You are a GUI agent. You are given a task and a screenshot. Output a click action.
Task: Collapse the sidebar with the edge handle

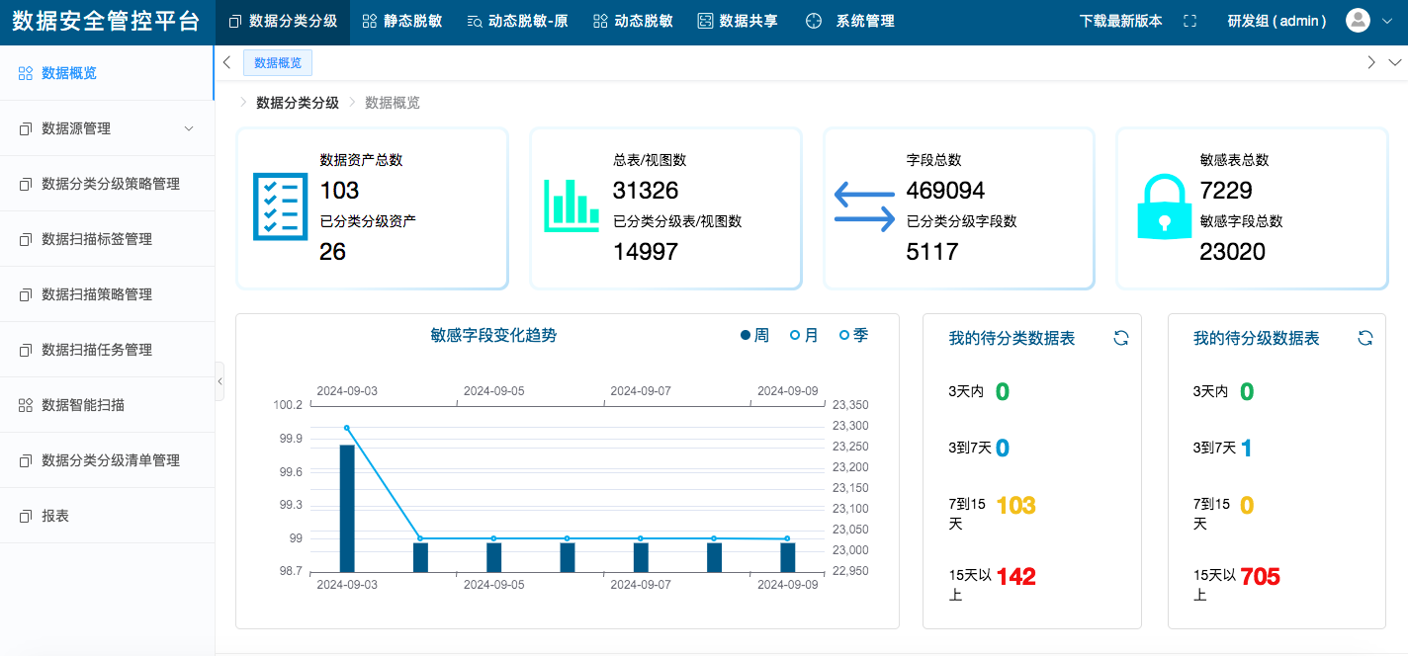(x=220, y=380)
